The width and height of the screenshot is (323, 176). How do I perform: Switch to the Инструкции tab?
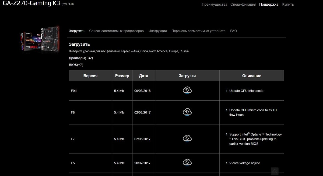pyautogui.click(x=157, y=31)
